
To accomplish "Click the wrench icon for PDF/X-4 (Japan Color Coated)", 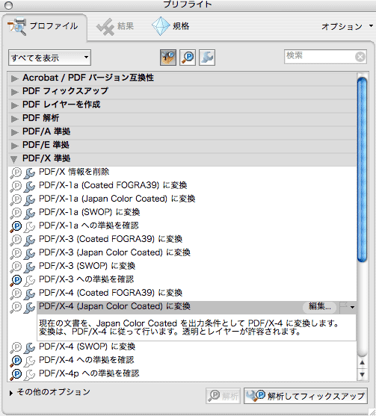I will tap(29, 308).
